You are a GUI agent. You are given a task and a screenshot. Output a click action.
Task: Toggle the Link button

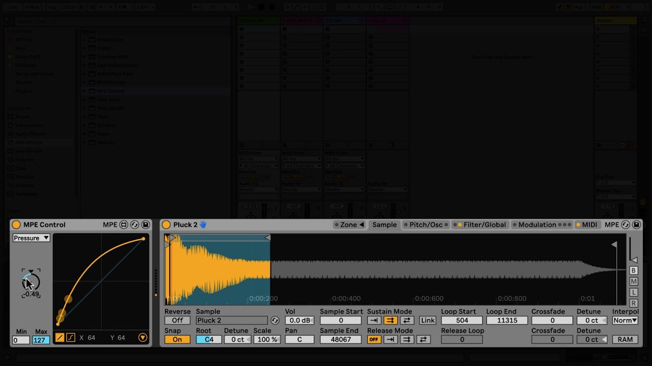(x=428, y=320)
